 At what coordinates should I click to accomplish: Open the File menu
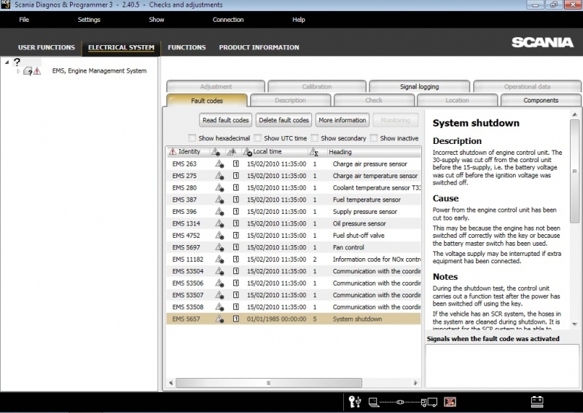(x=24, y=20)
